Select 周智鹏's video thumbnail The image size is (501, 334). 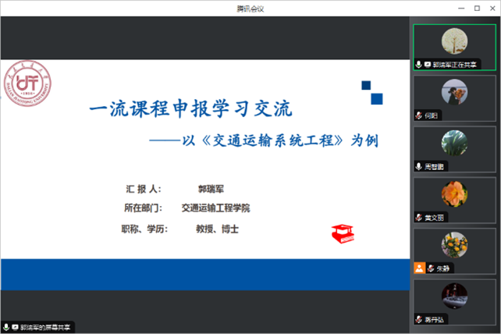click(454, 144)
